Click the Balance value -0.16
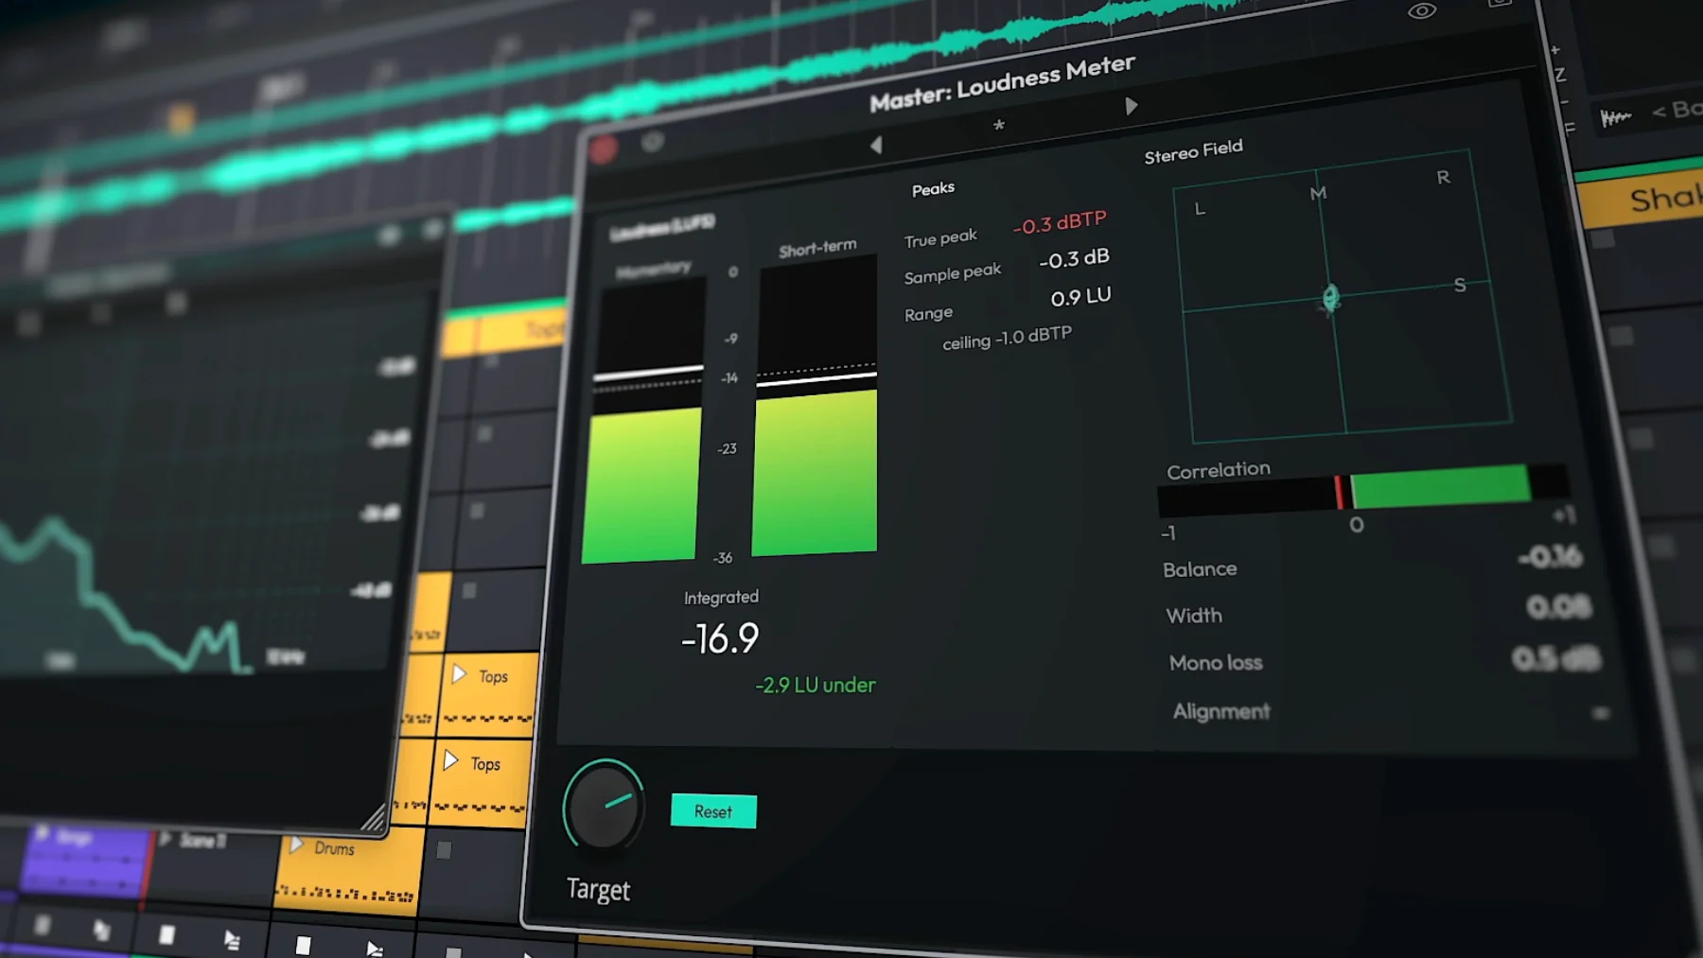The width and height of the screenshot is (1703, 958). point(1550,557)
